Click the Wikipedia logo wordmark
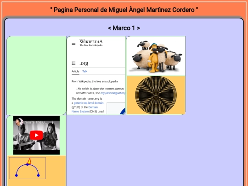The width and height of the screenshot is (248, 186). (91, 43)
